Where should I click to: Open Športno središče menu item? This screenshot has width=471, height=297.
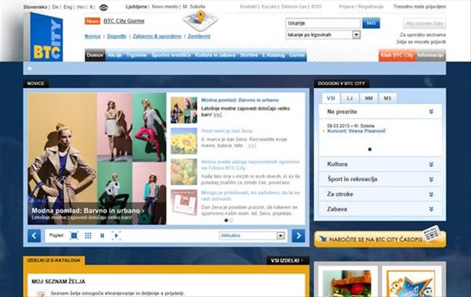(x=172, y=55)
